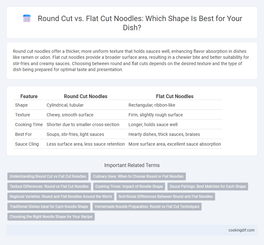Viewport: 264px width, 245px height.
Task: Open 'Traditional Dishes Ideal for Each Noodle Shape'
Action: point(49,207)
